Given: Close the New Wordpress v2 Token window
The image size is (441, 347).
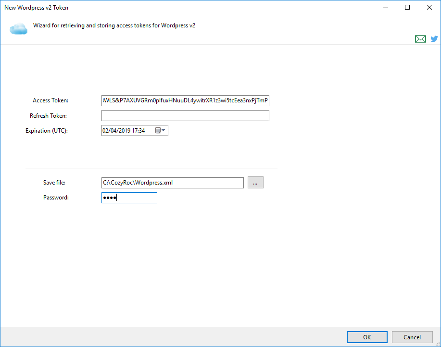Looking at the screenshot, I should point(429,7).
